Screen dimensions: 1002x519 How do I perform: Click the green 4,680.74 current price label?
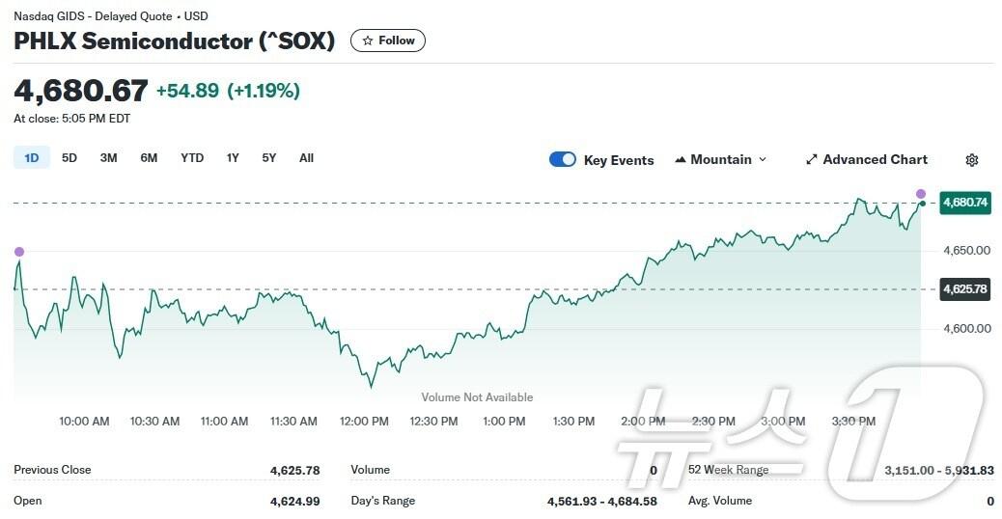(965, 203)
